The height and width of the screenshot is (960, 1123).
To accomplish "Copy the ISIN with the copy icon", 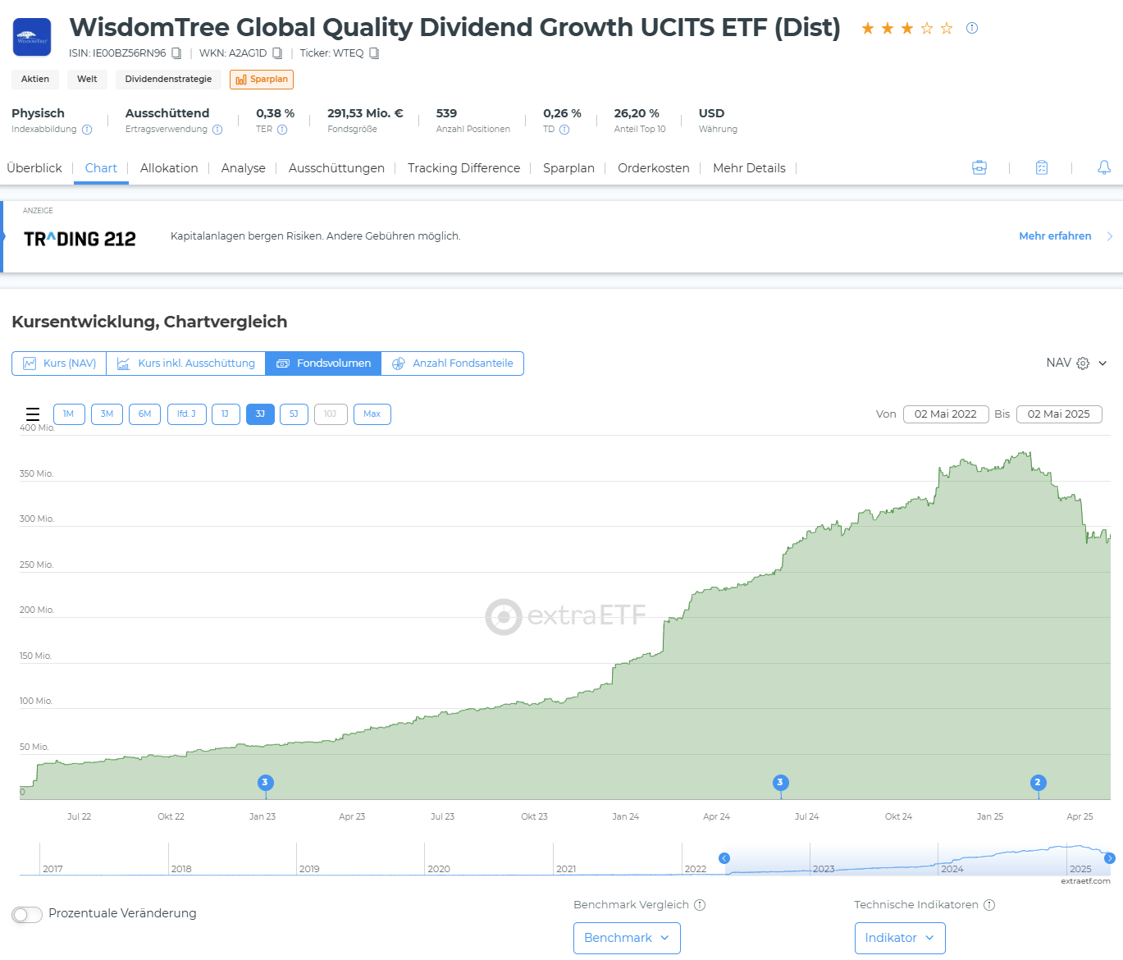I will 176,53.
